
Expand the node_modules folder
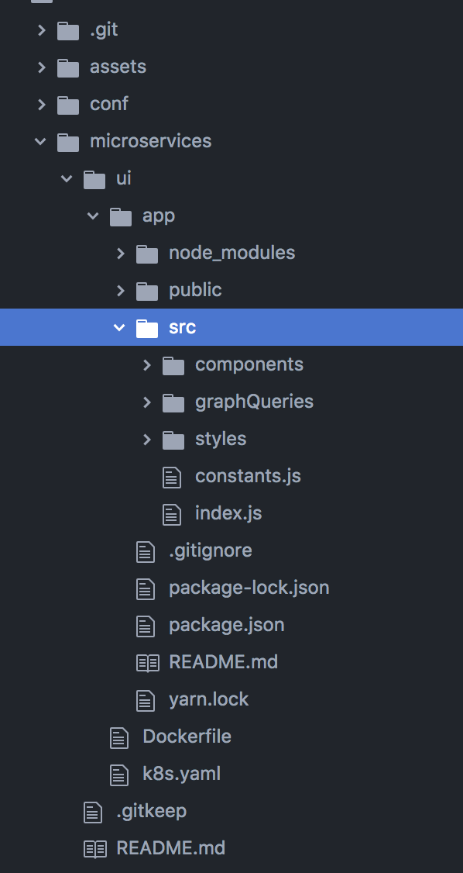120,253
